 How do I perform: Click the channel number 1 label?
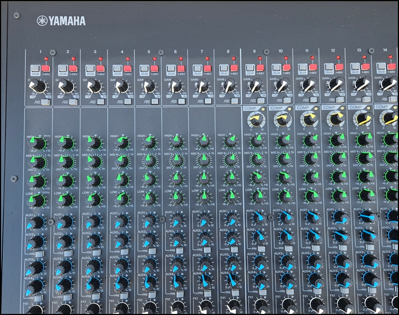click(x=40, y=52)
